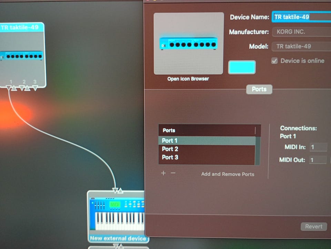This screenshot has width=331, height=249.
Task: Click the MIDI Out connection number field
Action: [x=318, y=160]
